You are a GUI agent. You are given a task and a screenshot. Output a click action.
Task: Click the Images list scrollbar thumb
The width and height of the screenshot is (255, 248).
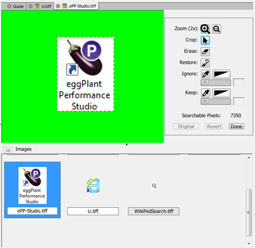(249, 212)
